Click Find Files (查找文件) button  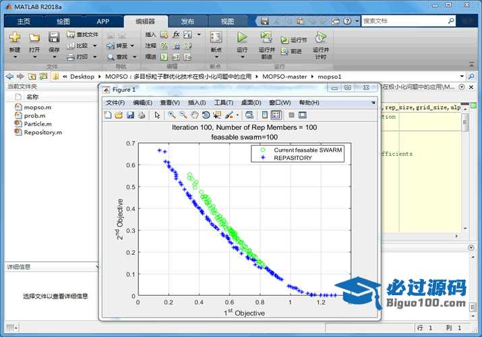click(83, 34)
